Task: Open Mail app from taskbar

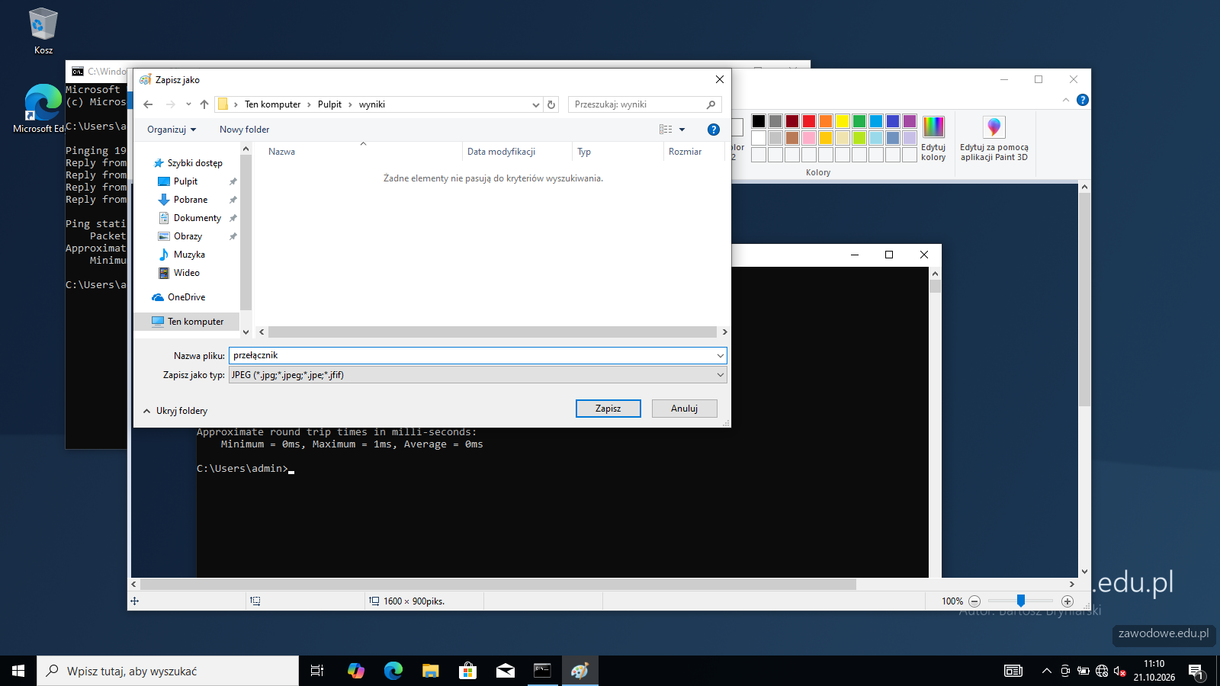Action: tap(506, 671)
